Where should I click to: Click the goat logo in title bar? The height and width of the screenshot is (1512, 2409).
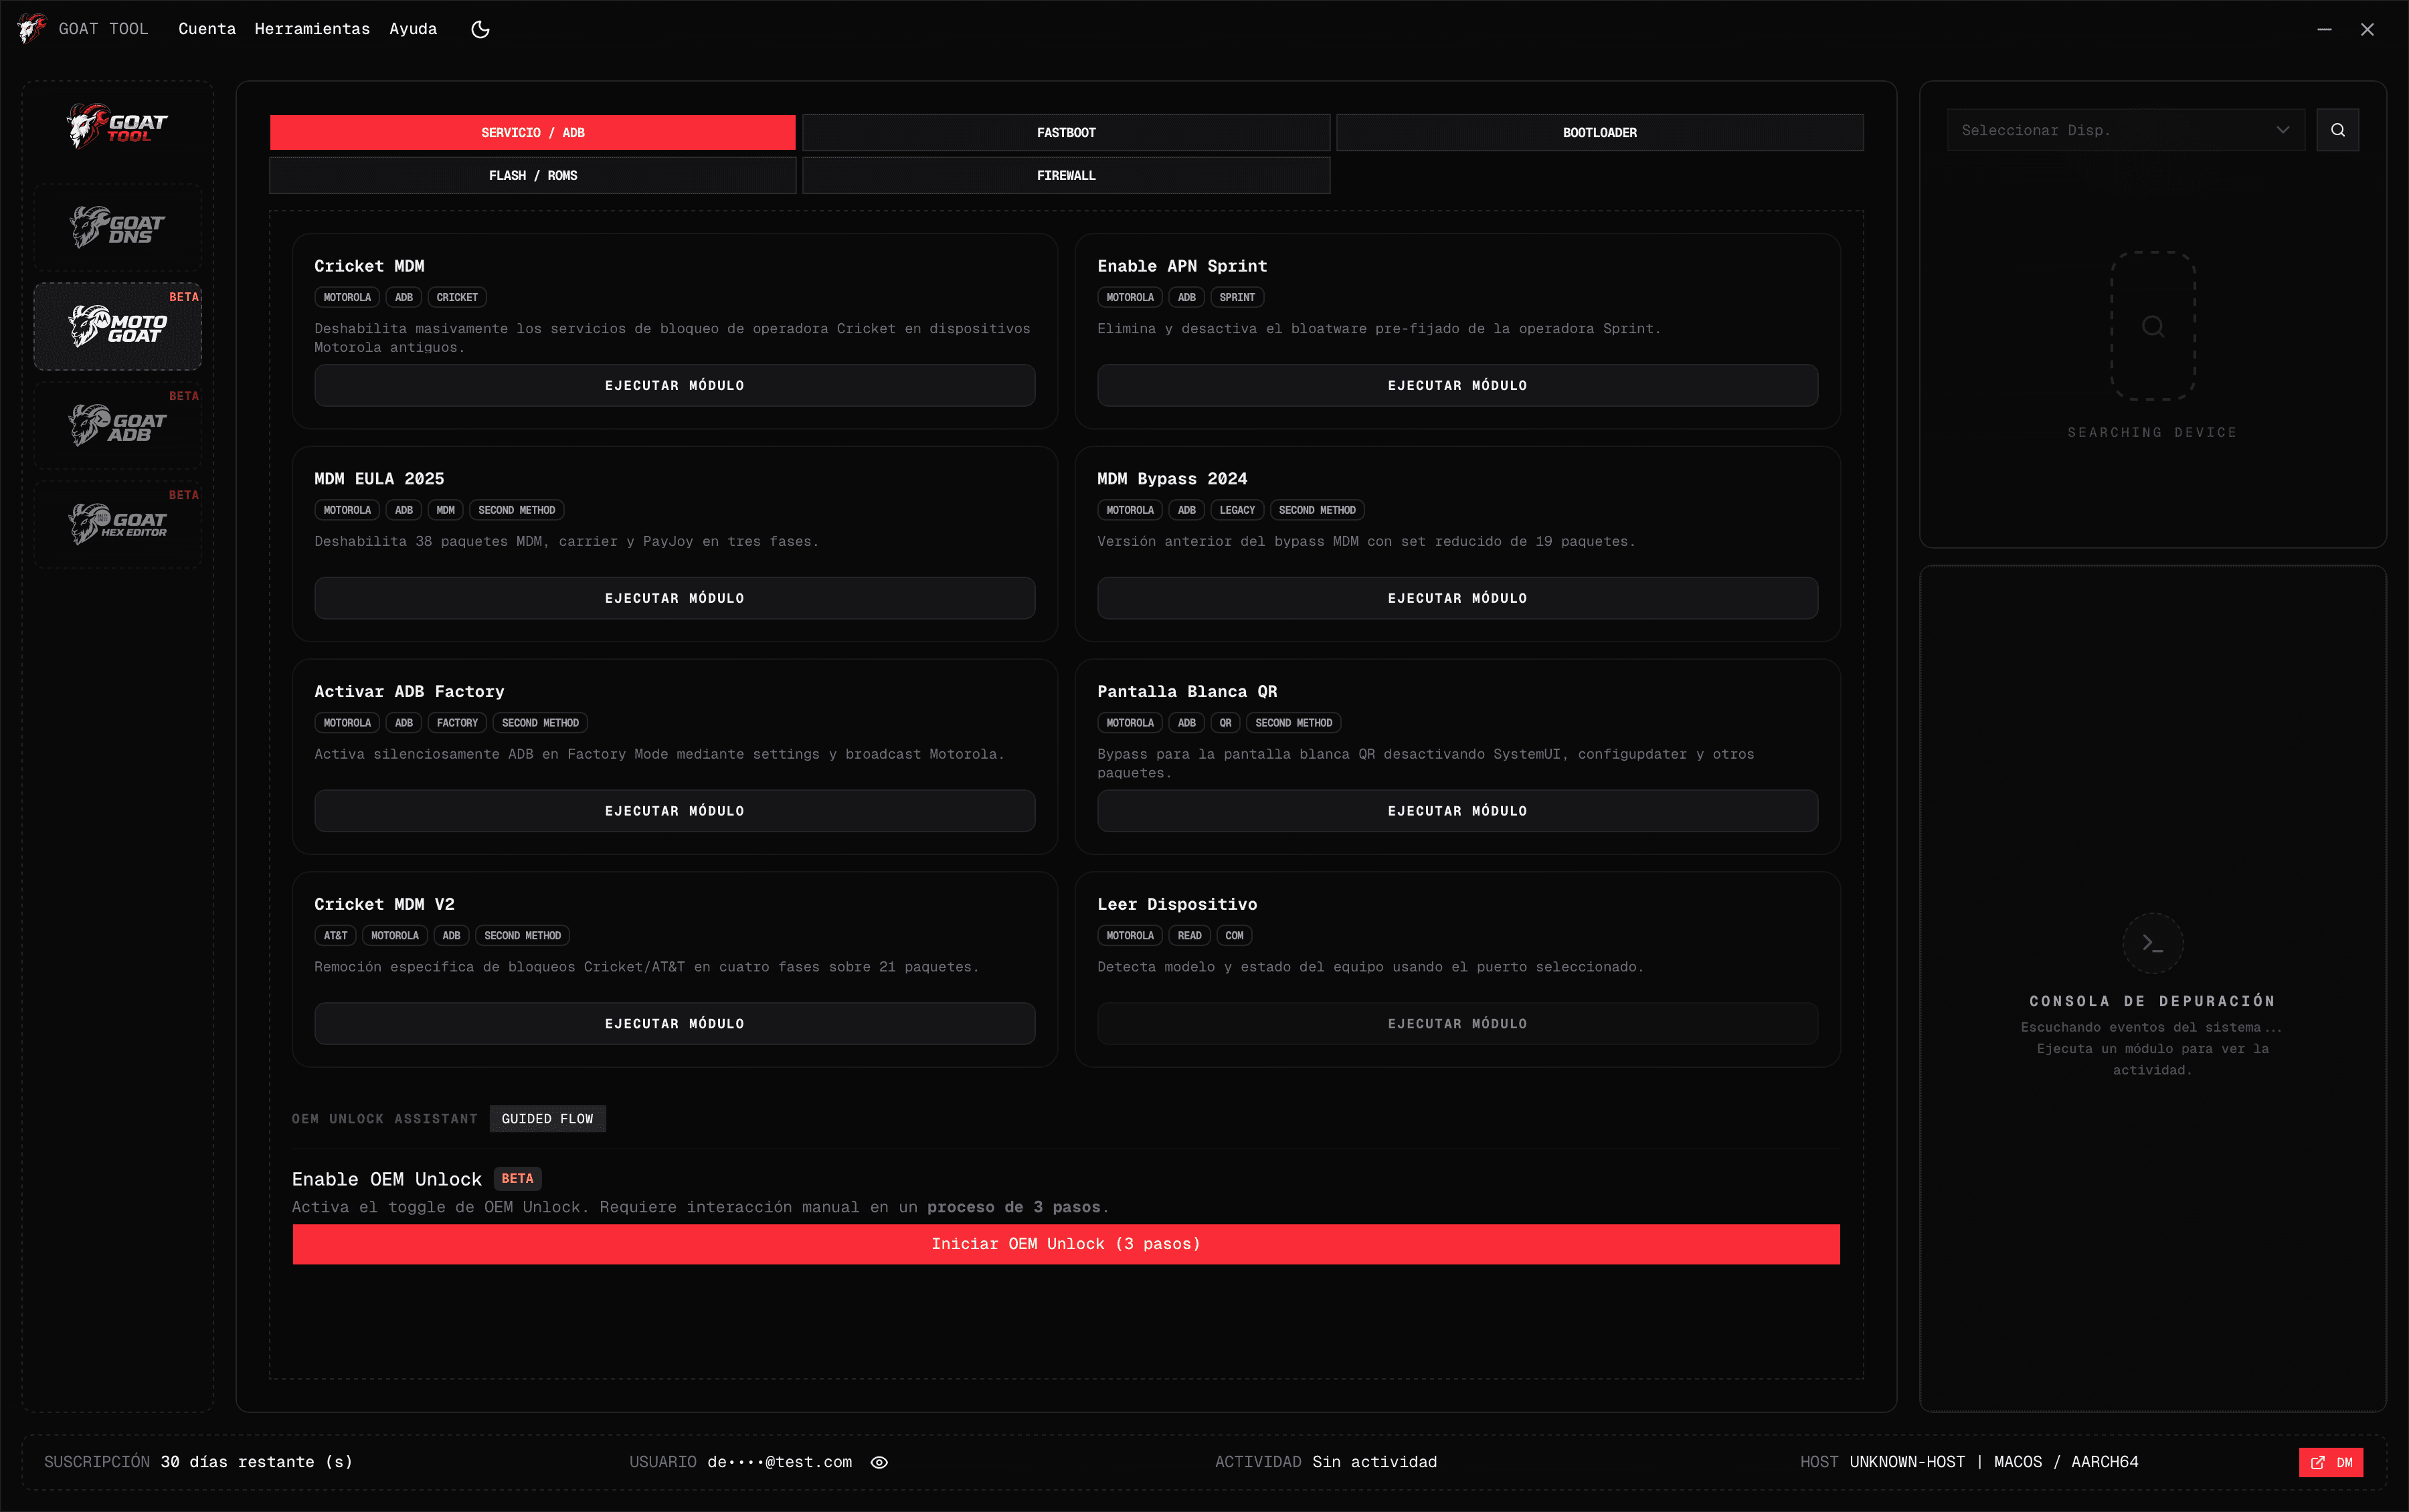(31, 28)
